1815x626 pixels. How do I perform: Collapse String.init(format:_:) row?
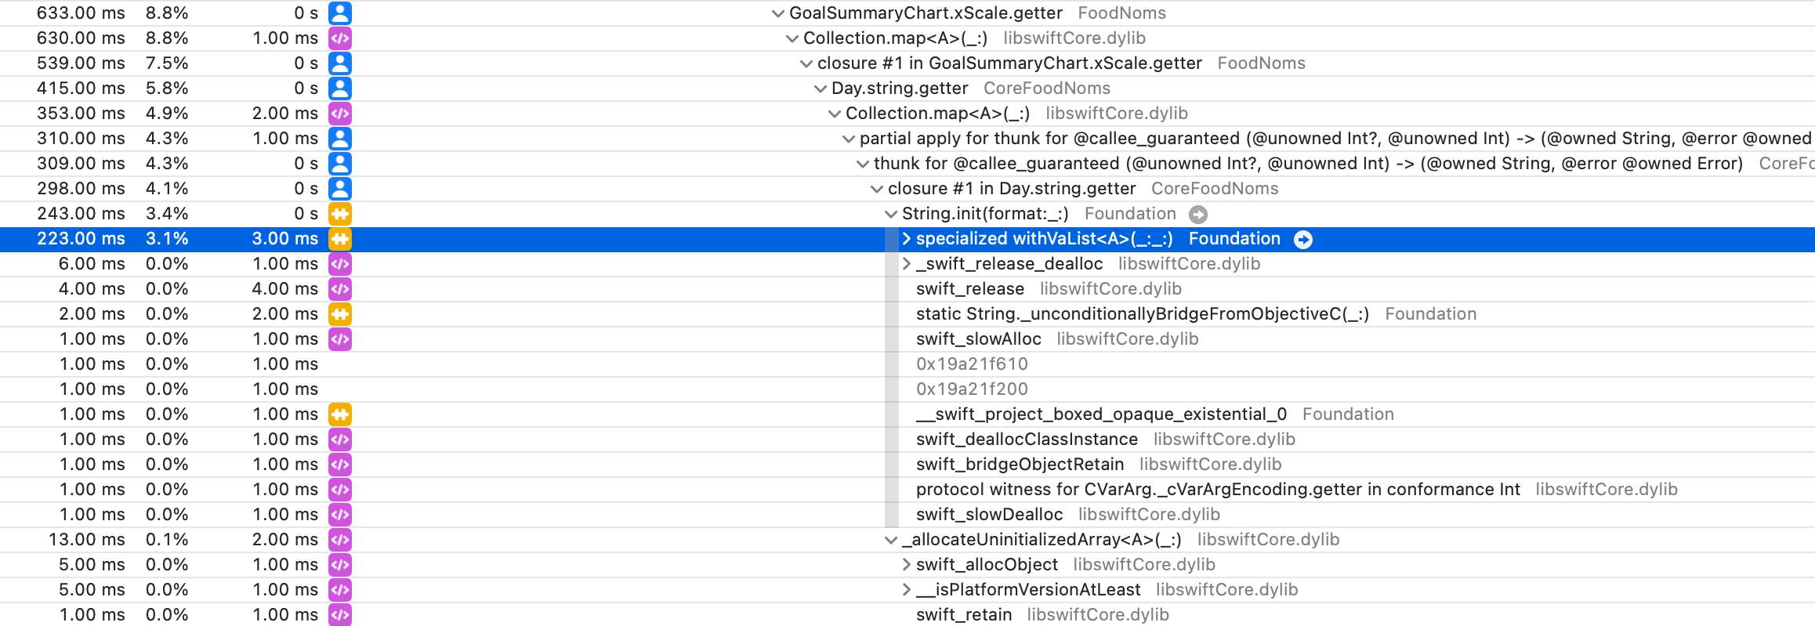[x=890, y=214]
